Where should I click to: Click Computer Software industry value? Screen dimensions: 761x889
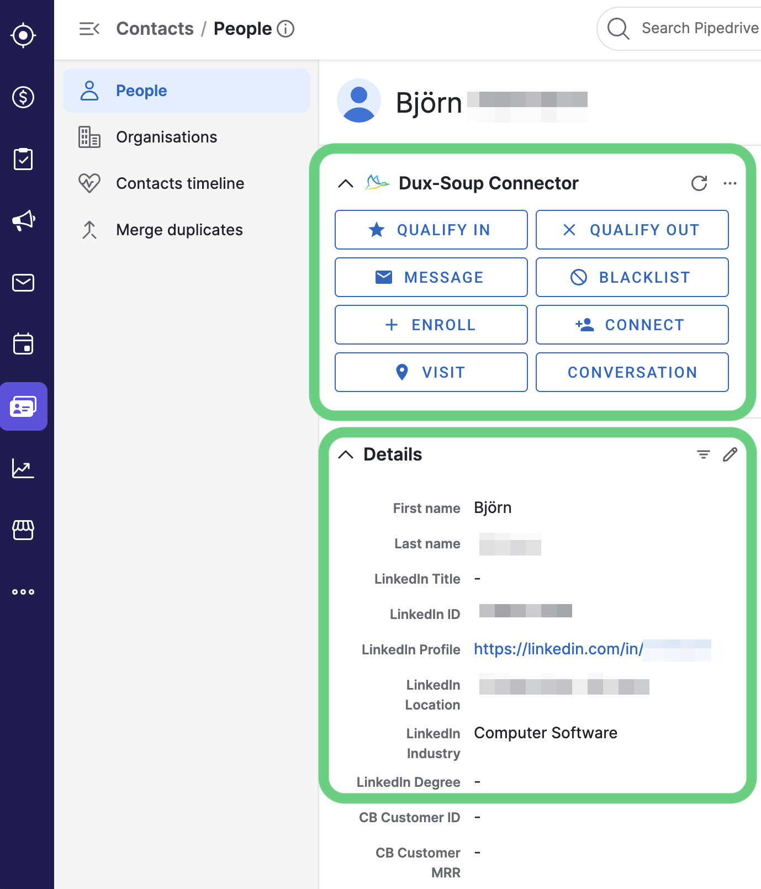click(546, 733)
